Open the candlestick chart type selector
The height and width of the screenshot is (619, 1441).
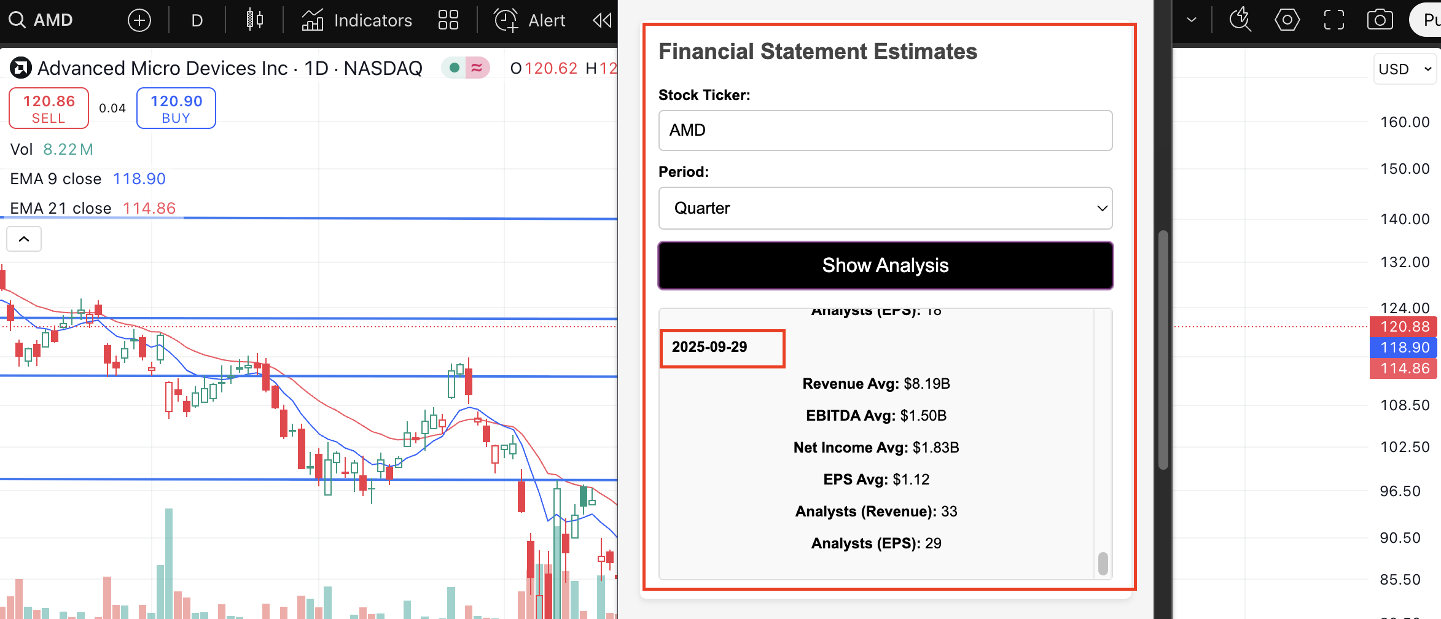[x=254, y=20]
